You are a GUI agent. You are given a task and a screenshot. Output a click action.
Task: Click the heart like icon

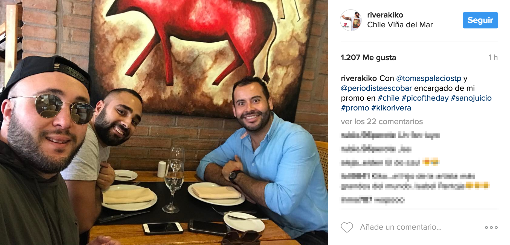pos(347,227)
